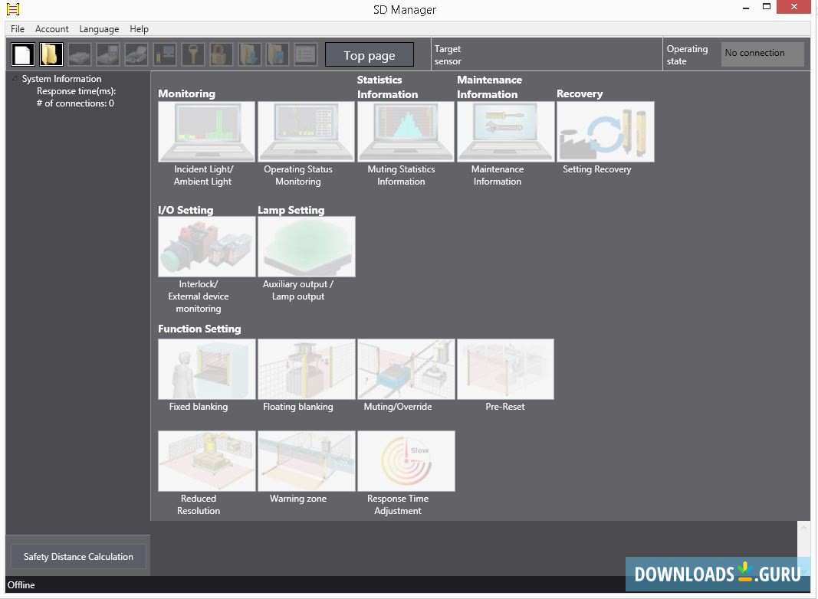Open the Help menu

click(140, 29)
